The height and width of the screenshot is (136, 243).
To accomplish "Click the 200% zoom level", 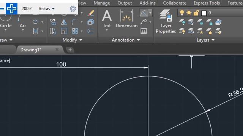I will [x=27, y=9].
